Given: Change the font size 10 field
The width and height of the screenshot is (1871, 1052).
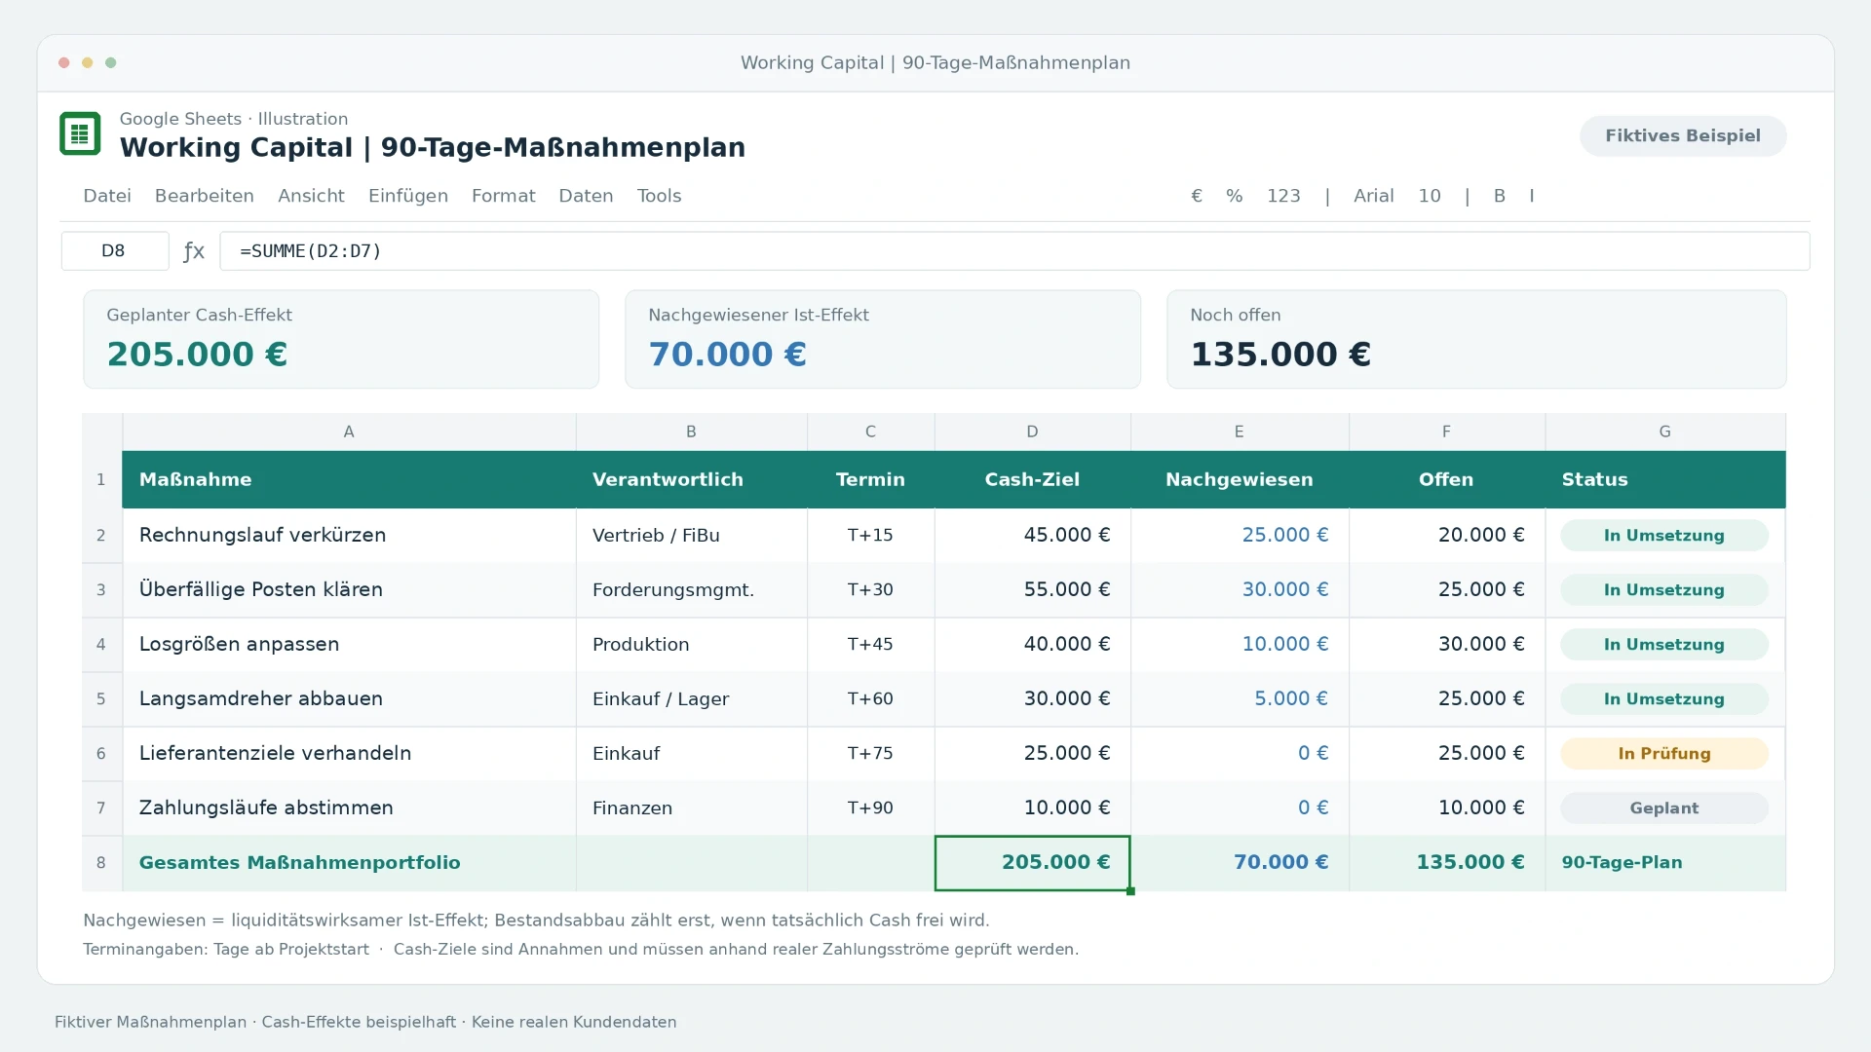Looking at the screenshot, I should (1430, 196).
